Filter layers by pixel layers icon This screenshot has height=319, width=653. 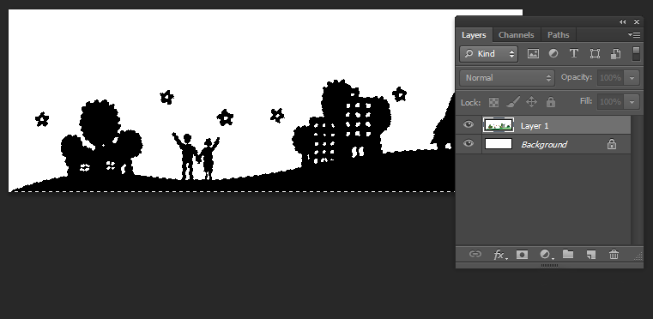[x=533, y=54]
